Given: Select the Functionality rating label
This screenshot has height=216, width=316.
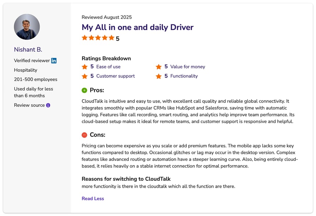Looking at the screenshot, I should [x=184, y=76].
